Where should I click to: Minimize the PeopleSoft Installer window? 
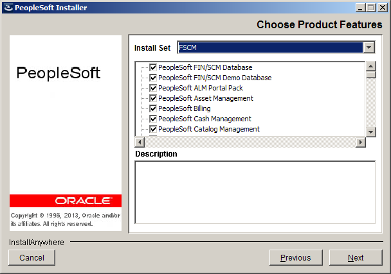point(360,8)
